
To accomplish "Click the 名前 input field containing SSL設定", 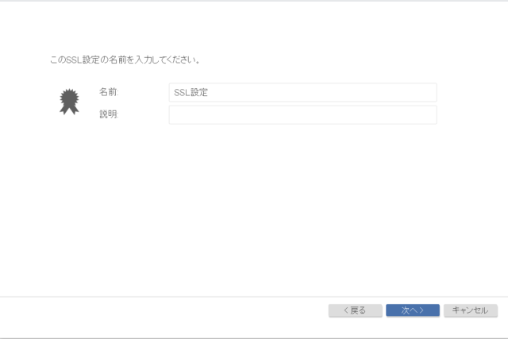I will pyautogui.click(x=302, y=92).
